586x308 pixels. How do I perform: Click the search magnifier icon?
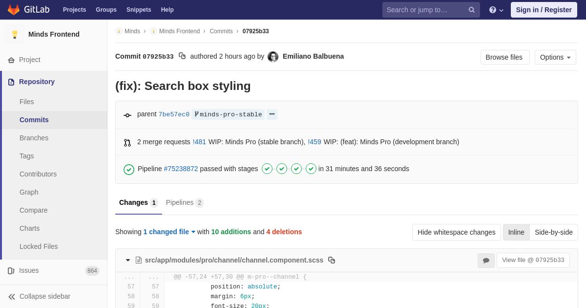[472, 10]
